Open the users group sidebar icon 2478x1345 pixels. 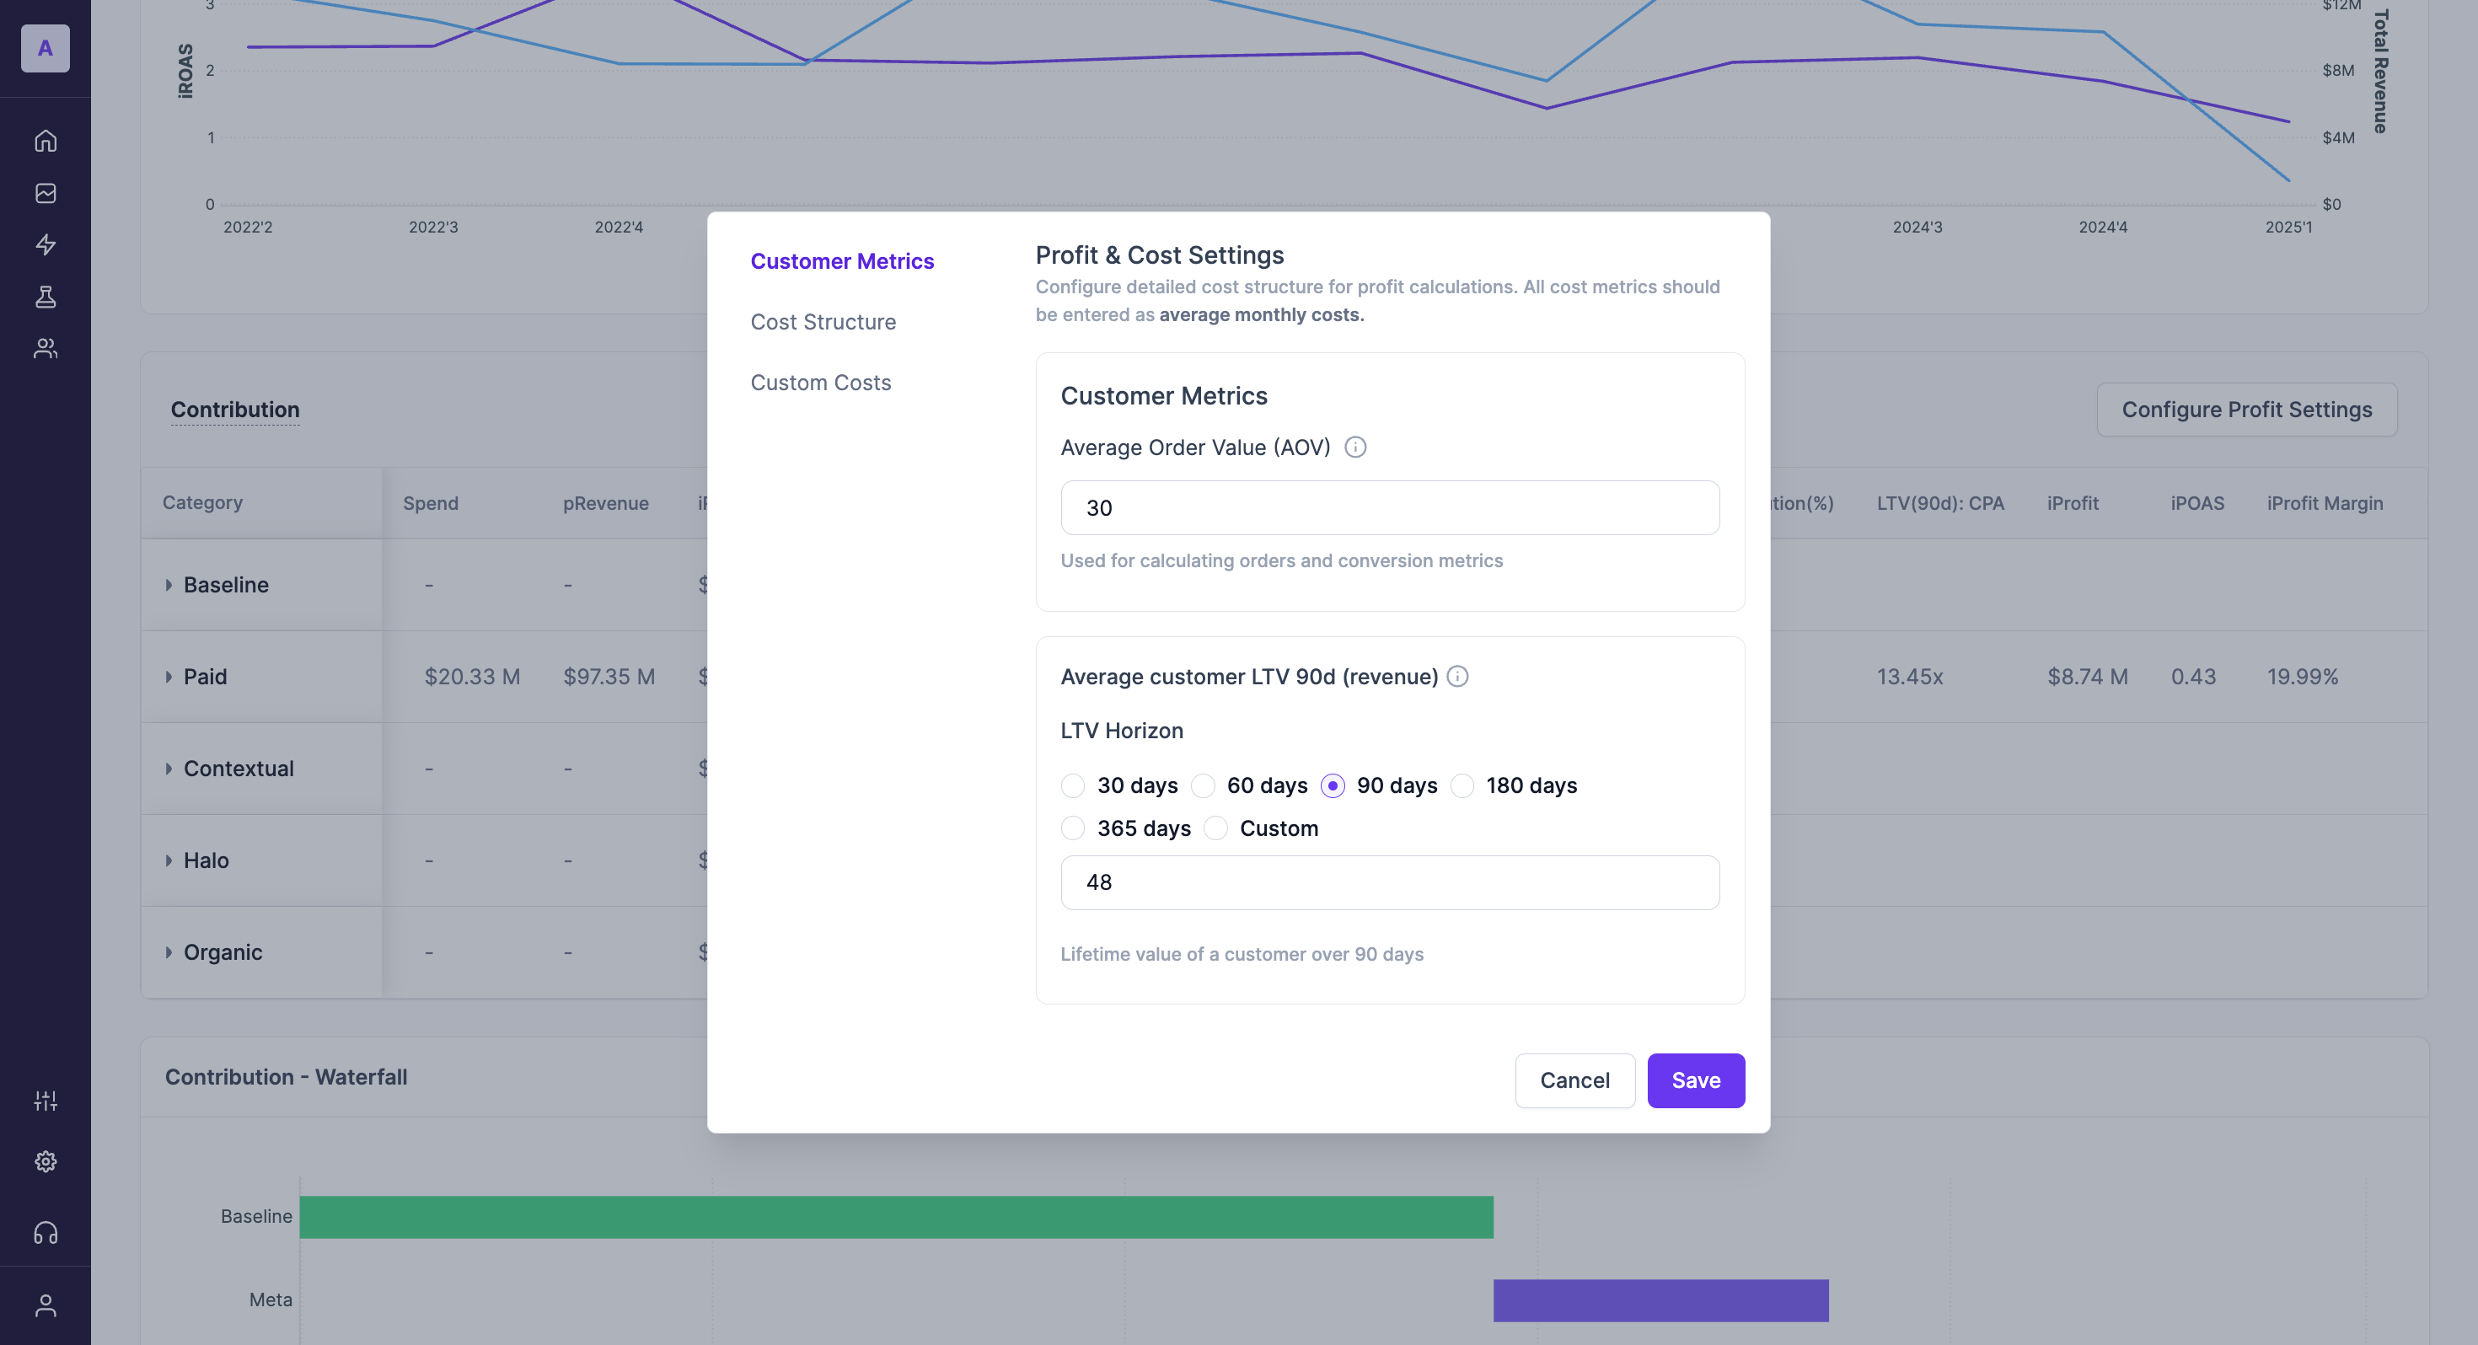coord(46,348)
